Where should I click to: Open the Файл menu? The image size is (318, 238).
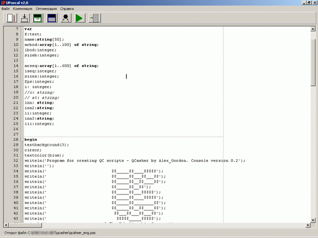click(6, 9)
